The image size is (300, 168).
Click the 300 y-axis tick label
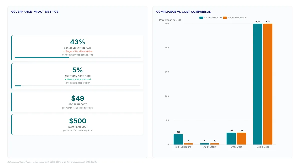(167, 72)
